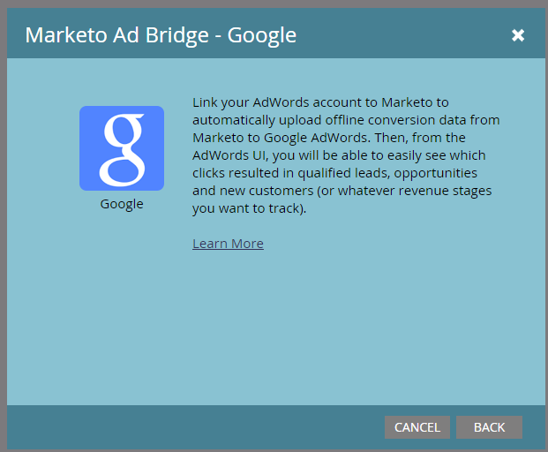
Task: Click the blue Google g logo tile
Action: coord(122,148)
